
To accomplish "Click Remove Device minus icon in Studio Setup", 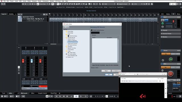I will [x=66, y=27].
